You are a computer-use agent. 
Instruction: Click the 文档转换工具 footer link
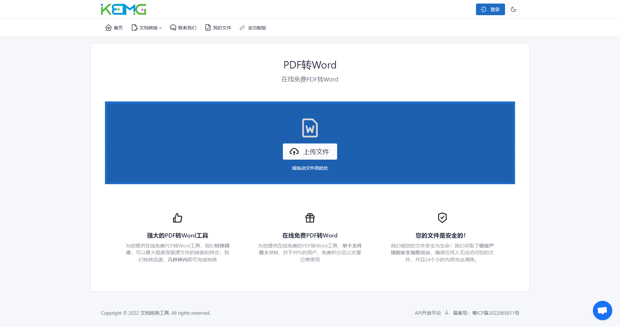155,313
